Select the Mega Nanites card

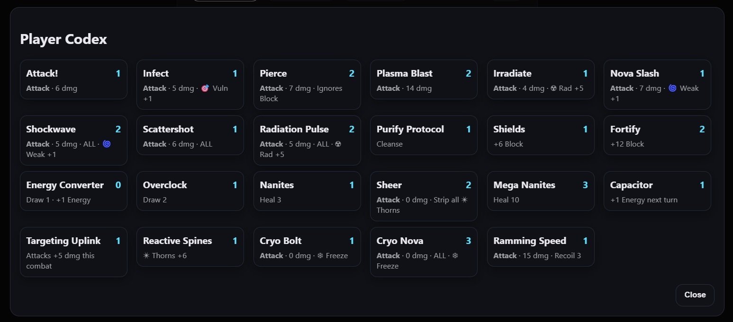[540, 191]
